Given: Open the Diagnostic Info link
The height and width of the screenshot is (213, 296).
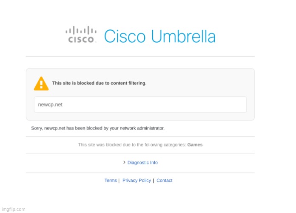Looking at the screenshot, I should 142,163.
